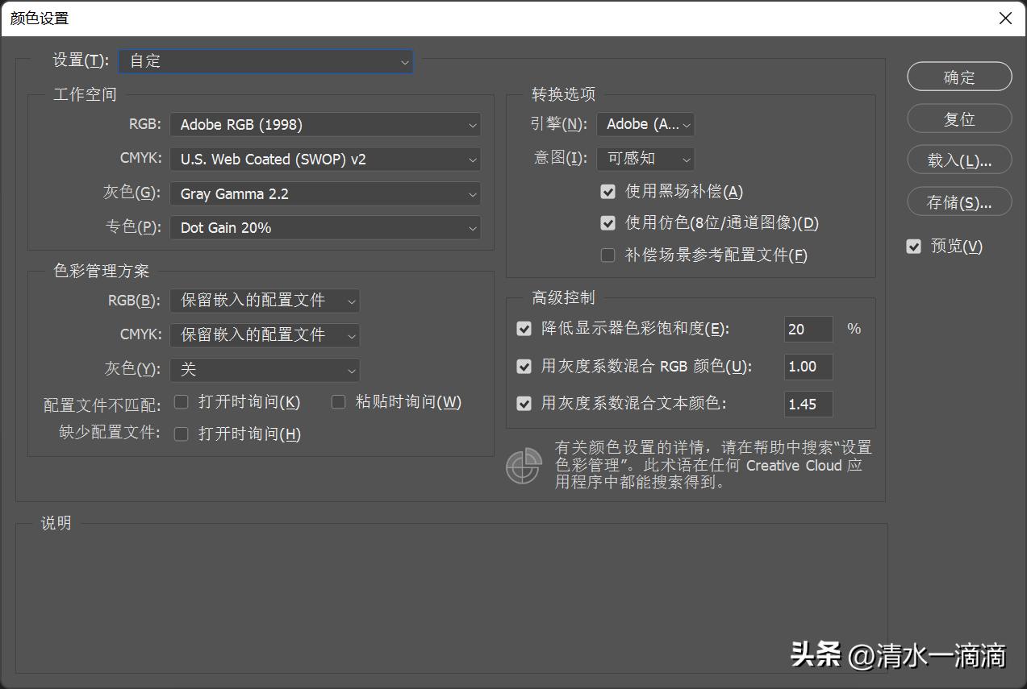1027x689 pixels.
Task: Check 打开时询问 for missing profiles
Action: [x=182, y=434]
